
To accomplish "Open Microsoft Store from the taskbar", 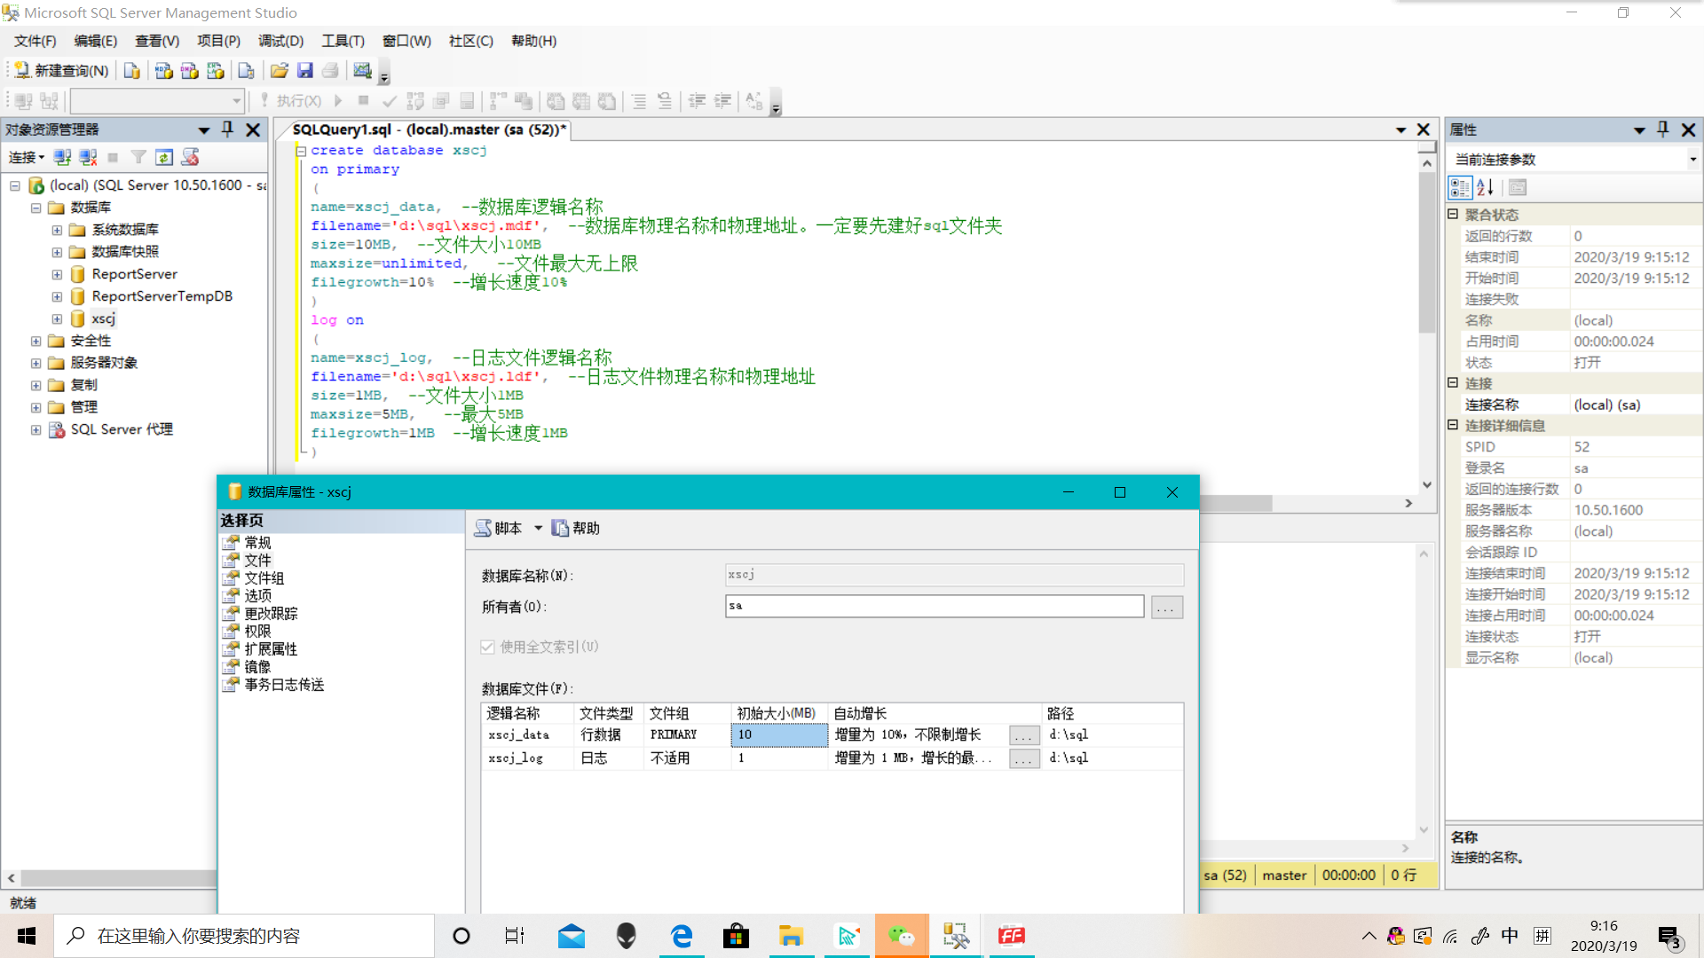I will (x=736, y=936).
